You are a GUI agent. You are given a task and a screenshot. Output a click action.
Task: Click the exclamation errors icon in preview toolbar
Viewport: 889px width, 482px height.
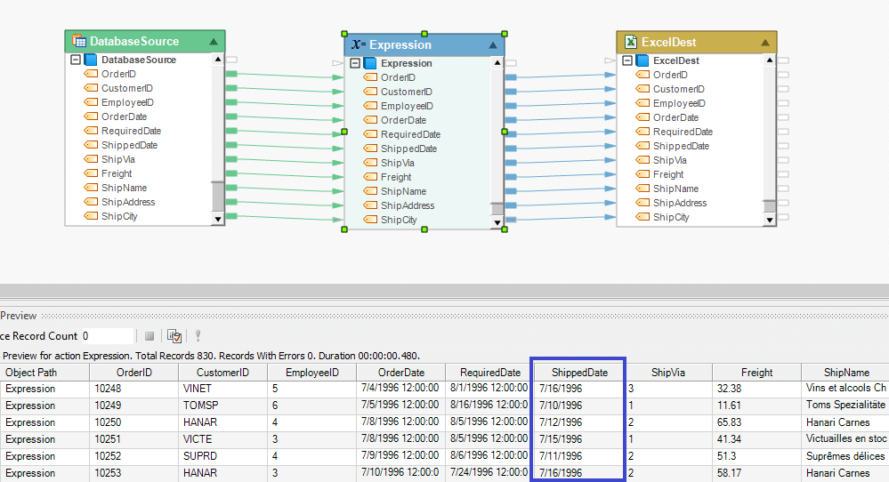click(x=198, y=336)
